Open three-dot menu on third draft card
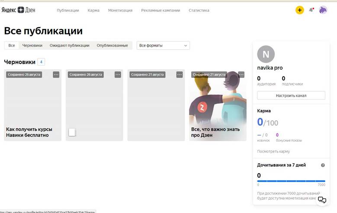 coord(180,75)
